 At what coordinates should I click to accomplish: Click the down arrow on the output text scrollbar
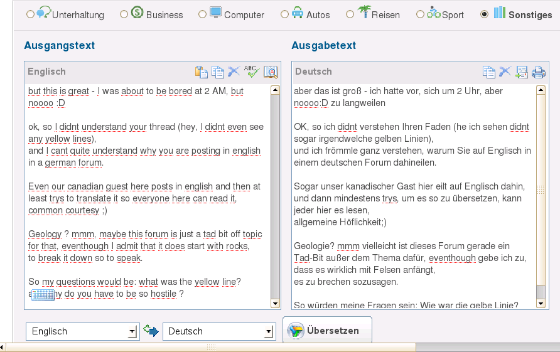click(x=541, y=304)
